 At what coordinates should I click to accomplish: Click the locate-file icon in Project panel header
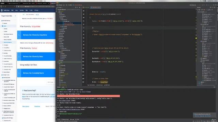tap(76, 7)
